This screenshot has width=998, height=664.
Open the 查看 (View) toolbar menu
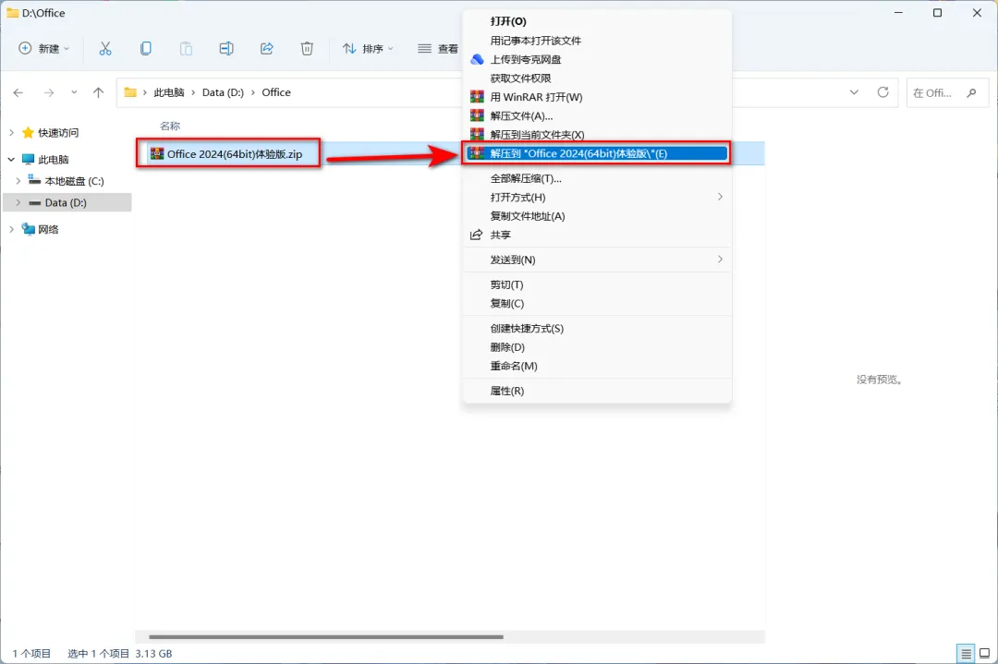point(438,48)
